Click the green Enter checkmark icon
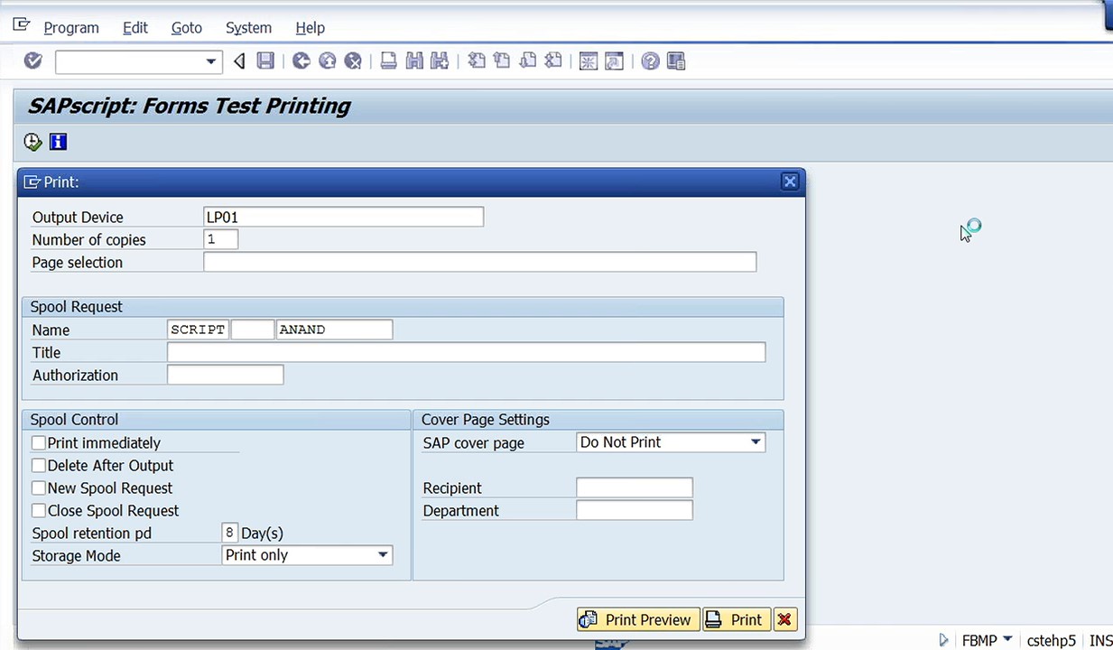Viewport: 1113px width, 650px height. pos(33,60)
